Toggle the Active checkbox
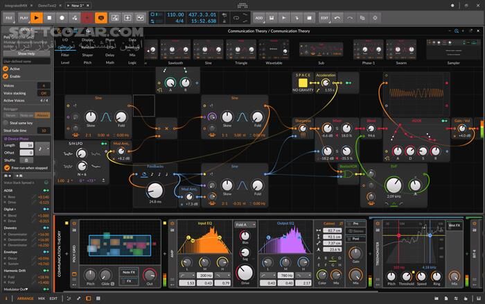The width and height of the screenshot is (485, 304). [6, 69]
